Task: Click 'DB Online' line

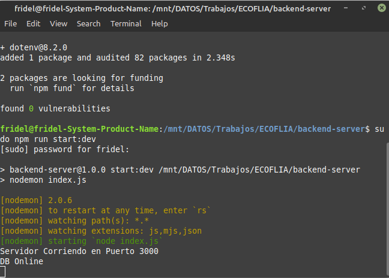Action: pyautogui.click(x=22, y=261)
